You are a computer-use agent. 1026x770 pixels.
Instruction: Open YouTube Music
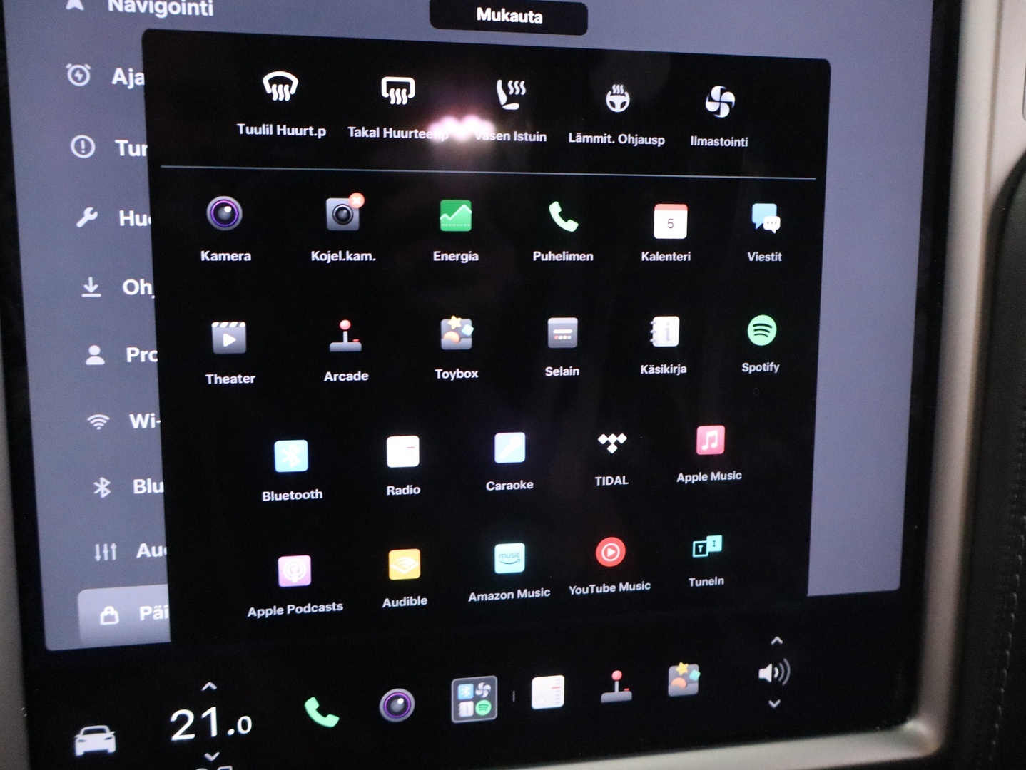pyautogui.click(x=610, y=566)
